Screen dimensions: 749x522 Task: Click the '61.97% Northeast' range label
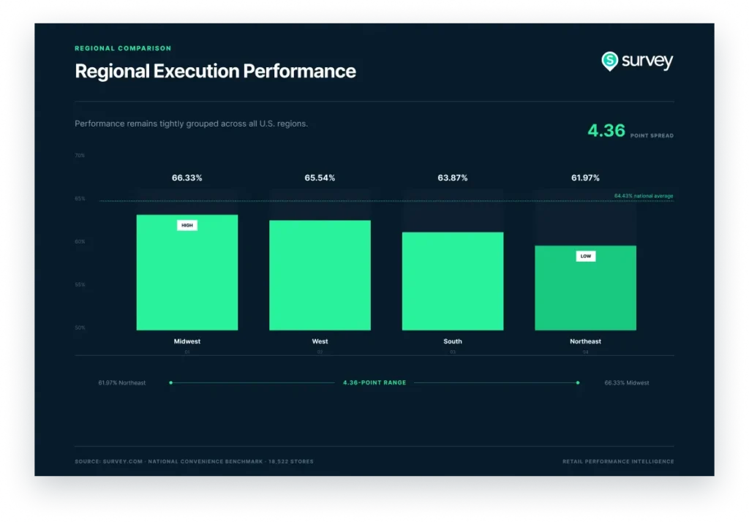[122, 383]
